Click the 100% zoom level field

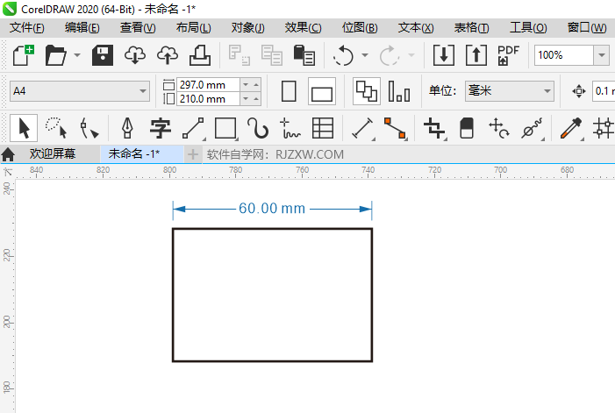[563, 55]
